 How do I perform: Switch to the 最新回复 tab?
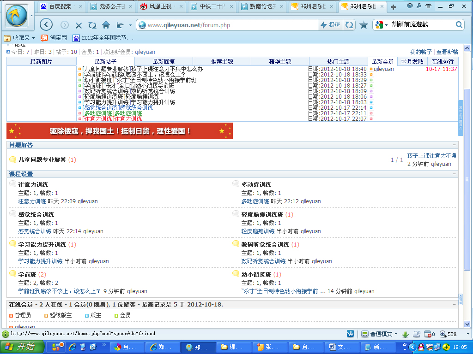click(x=164, y=62)
